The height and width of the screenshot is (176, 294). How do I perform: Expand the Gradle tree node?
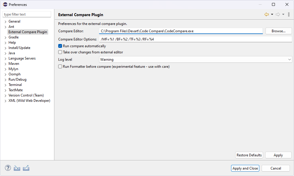pyautogui.click(x=5, y=38)
